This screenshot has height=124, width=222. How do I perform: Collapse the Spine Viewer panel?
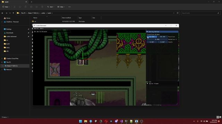tap(147, 83)
